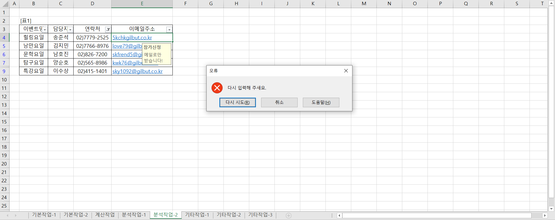Click the vertical scrollbar down arrow
555x220 pixels.
551,209
